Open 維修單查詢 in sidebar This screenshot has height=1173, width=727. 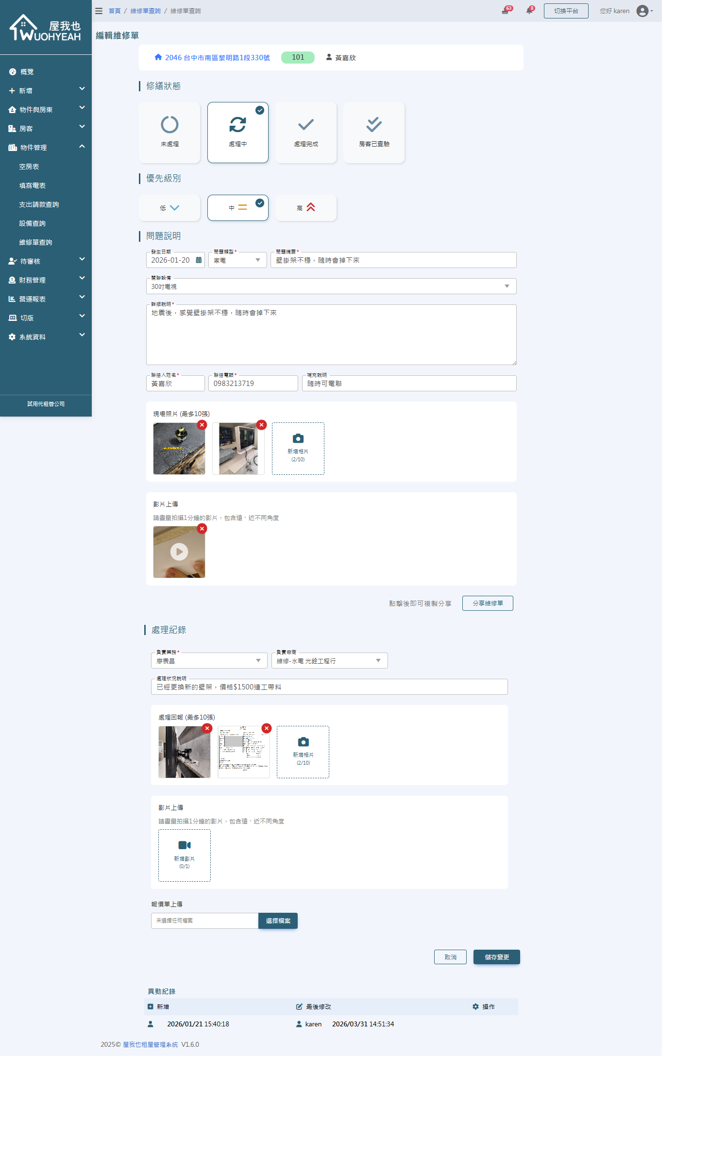coord(35,242)
